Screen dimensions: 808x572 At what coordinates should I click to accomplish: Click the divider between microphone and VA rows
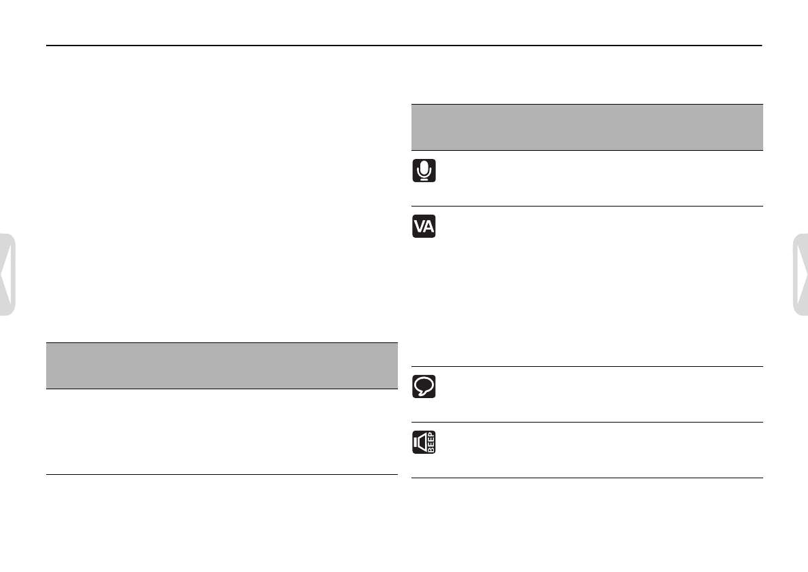(587, 207)
